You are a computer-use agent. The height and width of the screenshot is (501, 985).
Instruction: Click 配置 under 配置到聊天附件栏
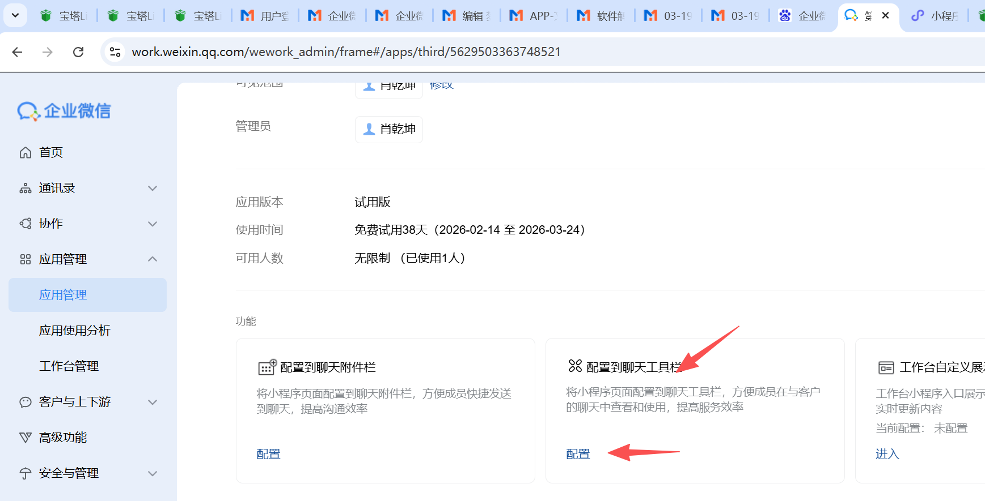click(x=268, y=454)
